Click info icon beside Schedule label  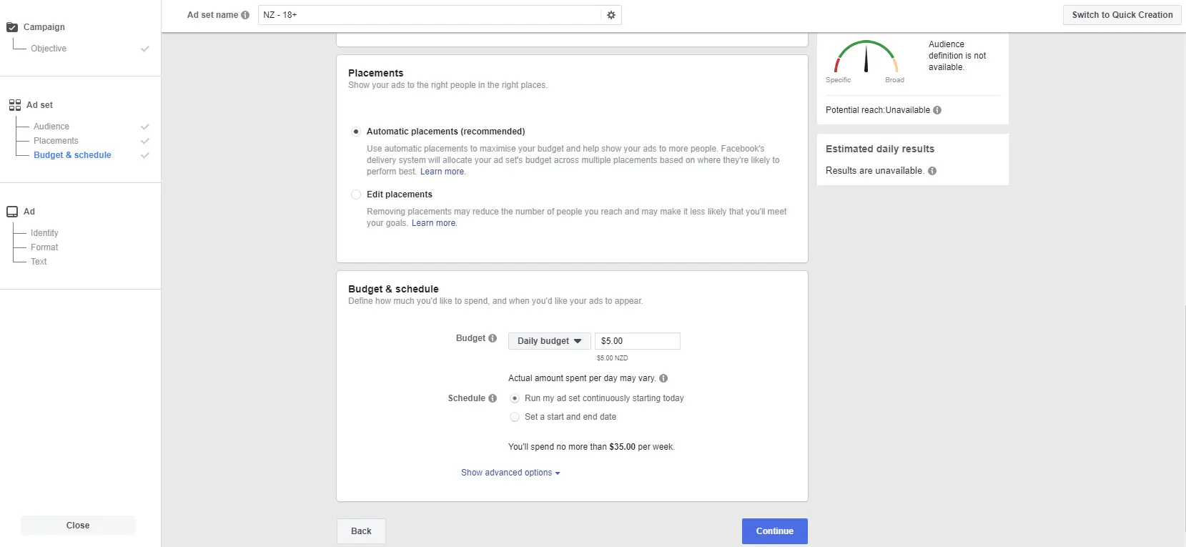(x=493, y=398)
